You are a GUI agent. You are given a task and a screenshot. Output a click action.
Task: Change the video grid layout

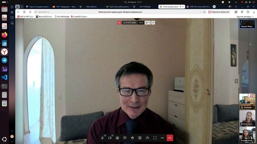[x=140, y=138]
